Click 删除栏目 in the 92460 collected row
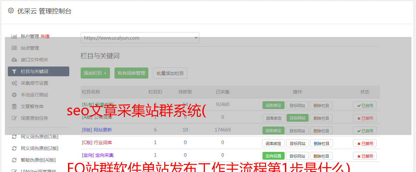This screenshot has height=172, width=416. coord(321,105)
